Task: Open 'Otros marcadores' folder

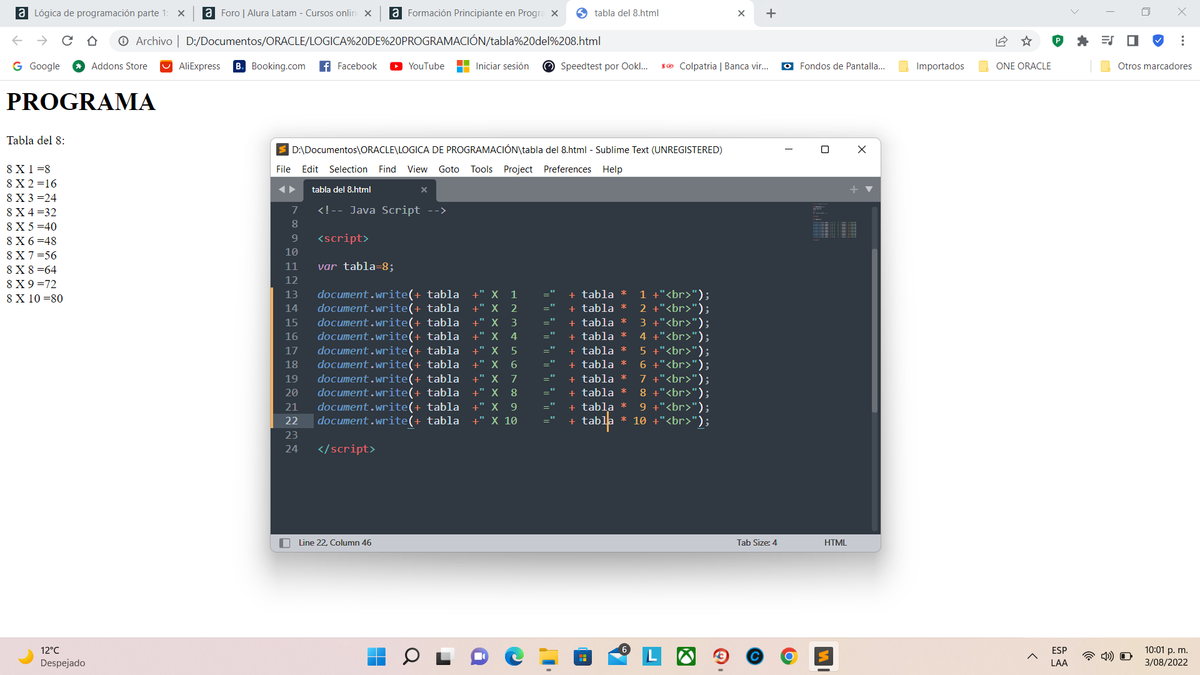Action: pos(1146,66)
